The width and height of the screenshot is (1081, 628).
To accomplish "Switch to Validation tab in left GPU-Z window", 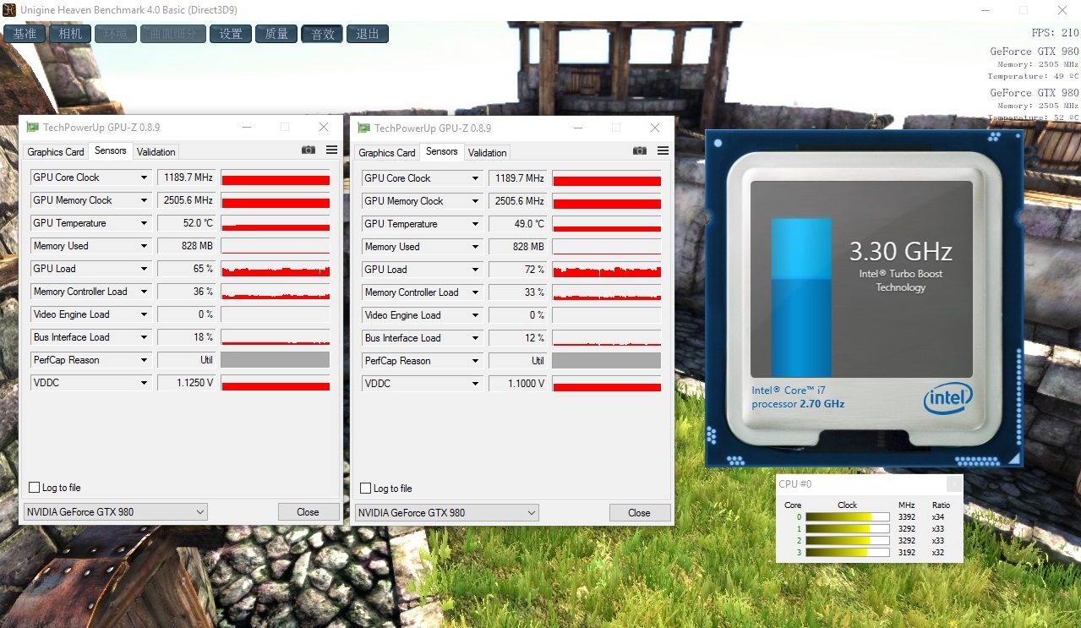I will tap(156, 152).
